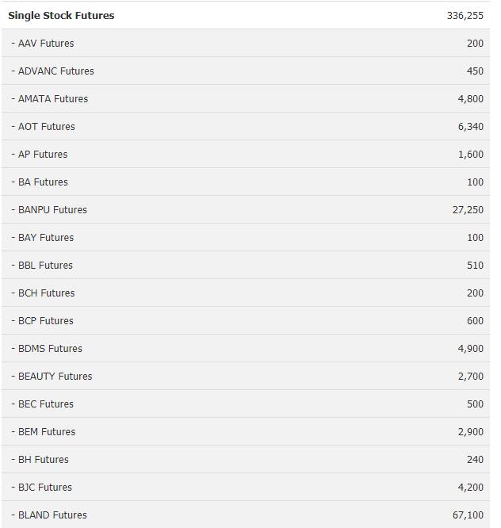Choose BEC Futures in the table
501x528 pixels.
coord(46,404)
